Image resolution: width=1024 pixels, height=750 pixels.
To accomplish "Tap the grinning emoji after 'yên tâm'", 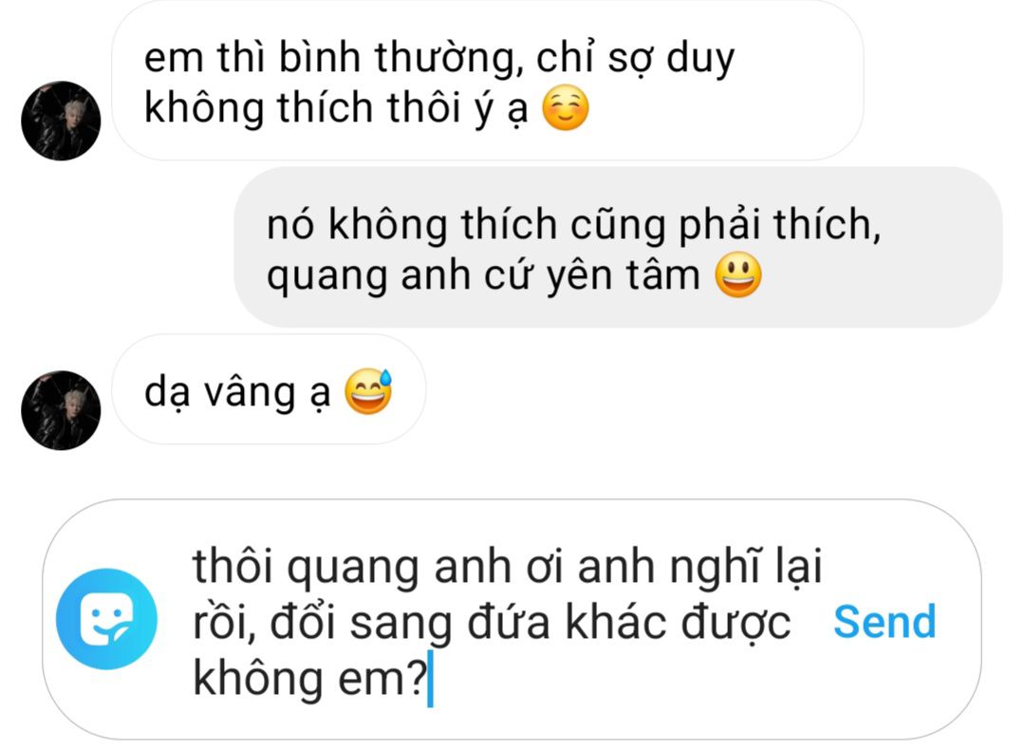I will 738,275.
